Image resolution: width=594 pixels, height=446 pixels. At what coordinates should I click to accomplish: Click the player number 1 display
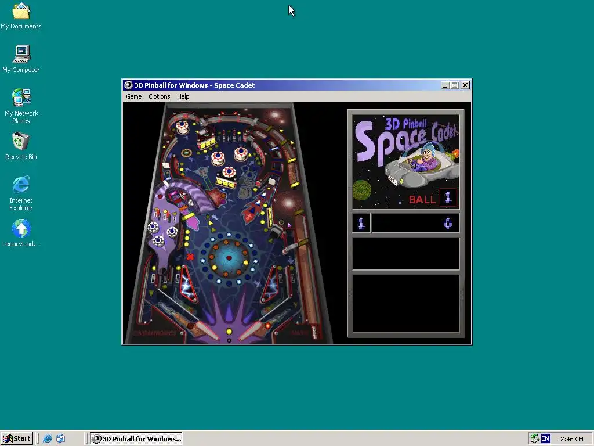point(361,223)
